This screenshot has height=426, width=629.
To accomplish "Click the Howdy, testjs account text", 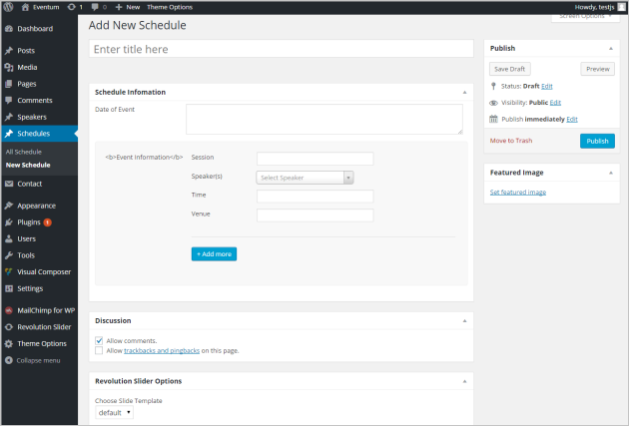I will pyautogui.click(x=594, y=7).
